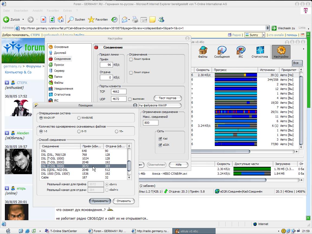Click the Hilfe button in settings

pos(178,165)
